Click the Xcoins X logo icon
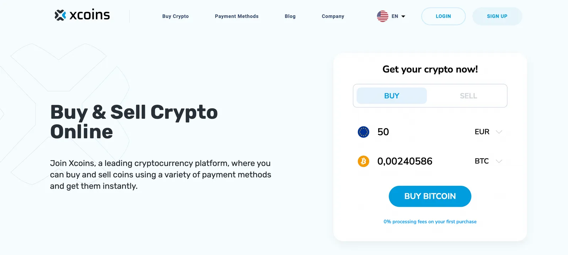Screen dimensions: 568x255 click(x=60, y=15)
